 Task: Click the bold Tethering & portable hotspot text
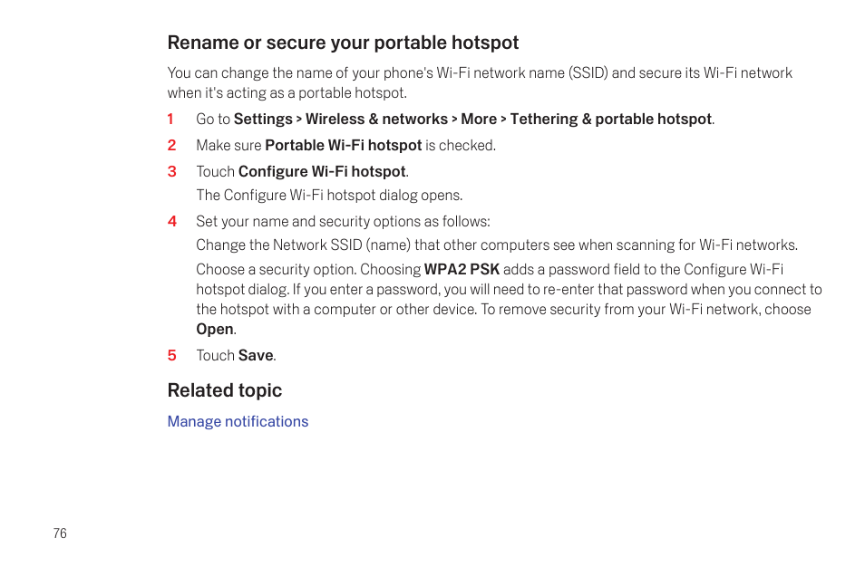pyautogui.click(x=611, y=119)
